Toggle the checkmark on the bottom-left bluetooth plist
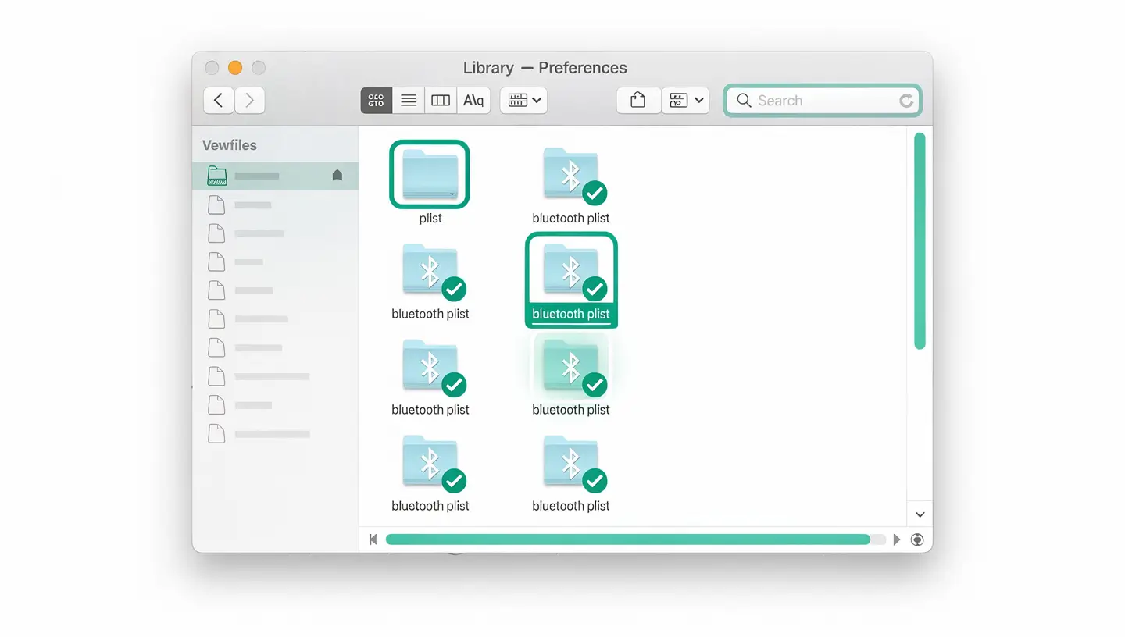 coord(453,480)
